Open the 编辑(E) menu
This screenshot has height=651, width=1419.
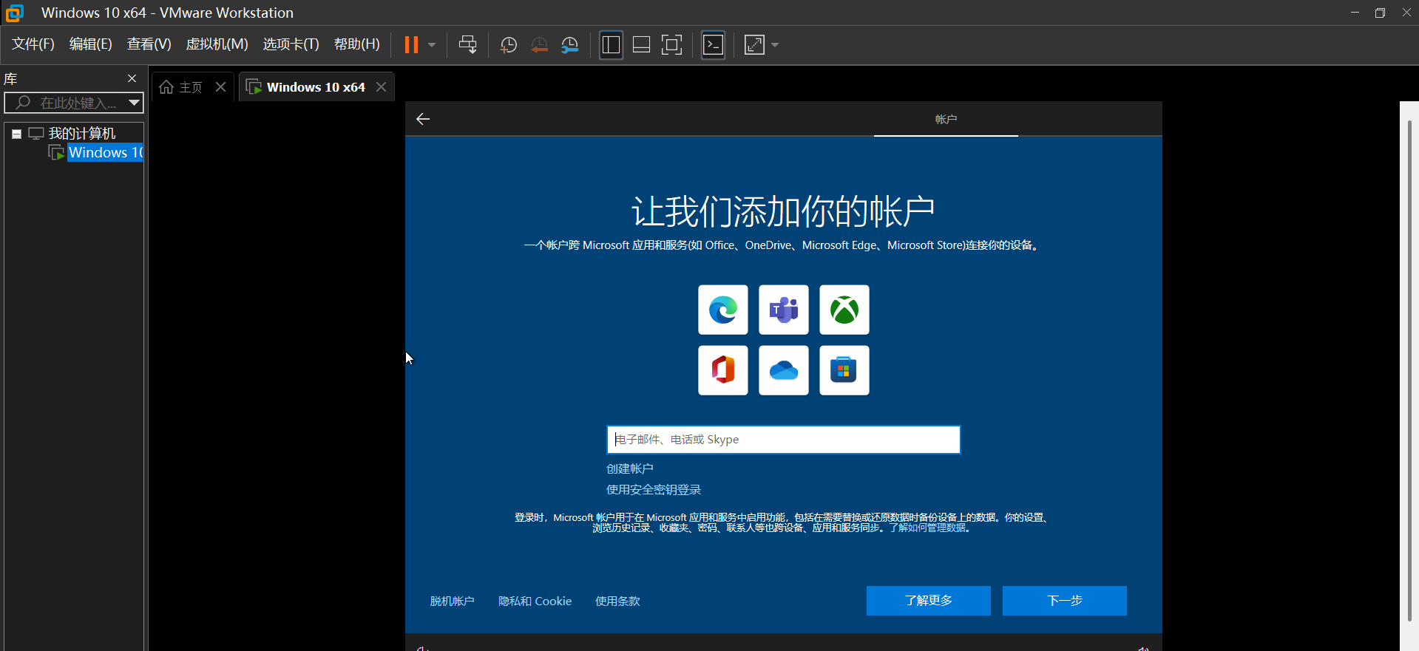coord(91,44)
